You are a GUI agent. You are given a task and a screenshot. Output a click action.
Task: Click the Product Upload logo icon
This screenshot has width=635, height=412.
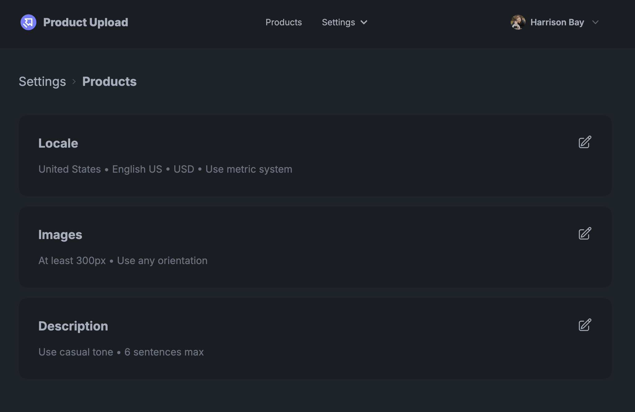tap(28, 22)
